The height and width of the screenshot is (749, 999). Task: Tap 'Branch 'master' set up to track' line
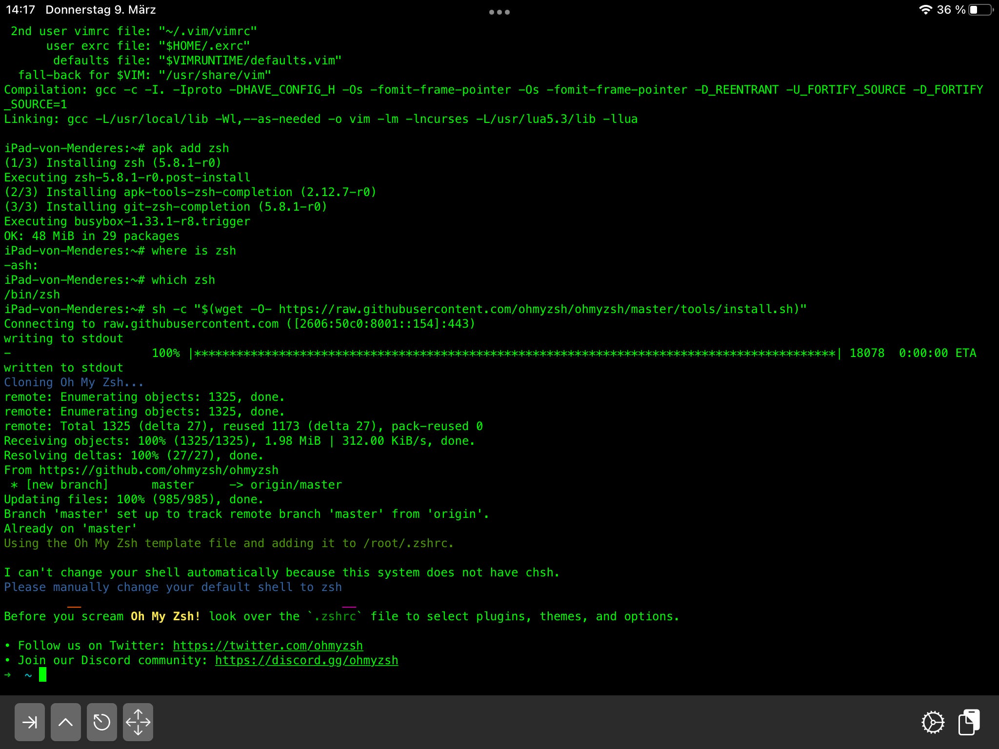(246, 514)
